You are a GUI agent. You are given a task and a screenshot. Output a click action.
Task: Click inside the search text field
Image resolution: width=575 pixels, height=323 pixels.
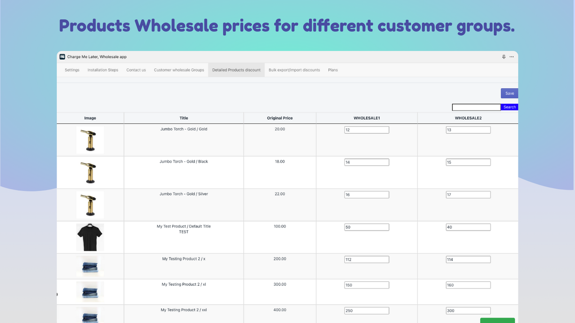(476, 107)
